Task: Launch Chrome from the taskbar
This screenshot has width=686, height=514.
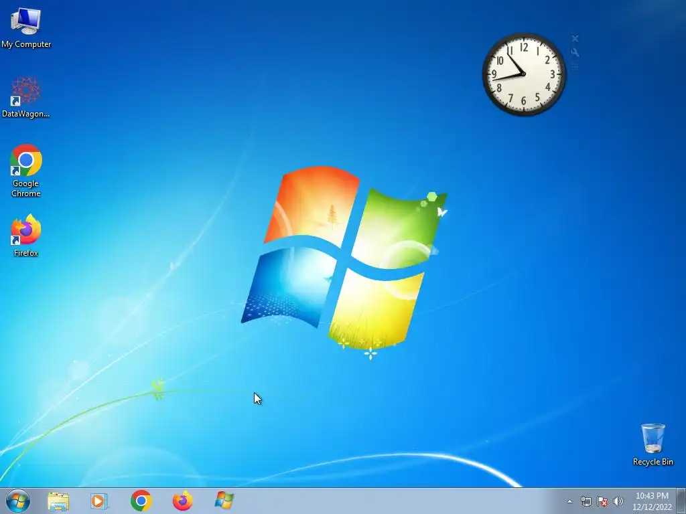Action: click(141, 501)
